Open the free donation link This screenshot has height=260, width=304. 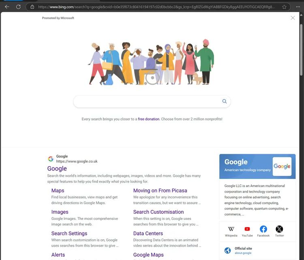click(148, 119)
